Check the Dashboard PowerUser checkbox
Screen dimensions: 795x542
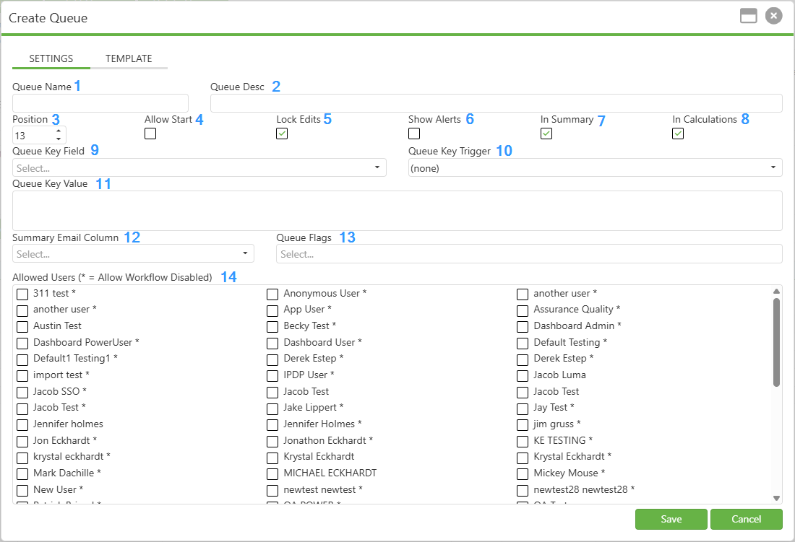click(x=22, y=343)
